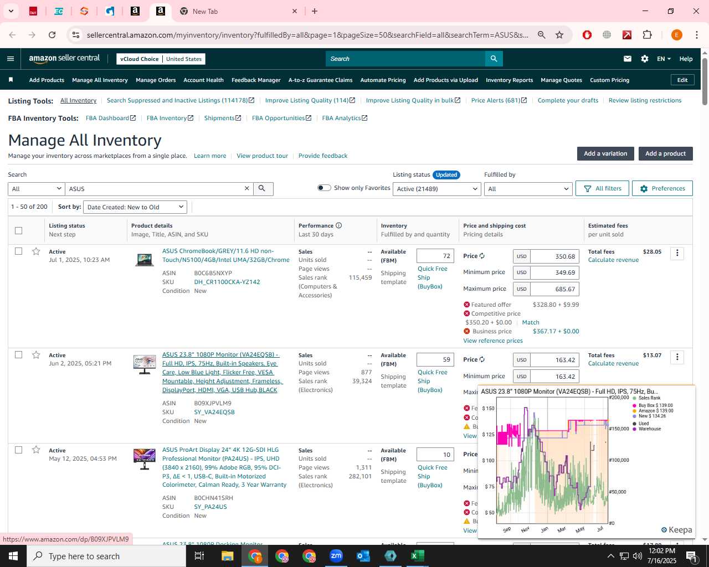Open Manage Orders menu item
This screenshot has height=567, width=709.
click(156, 80)
